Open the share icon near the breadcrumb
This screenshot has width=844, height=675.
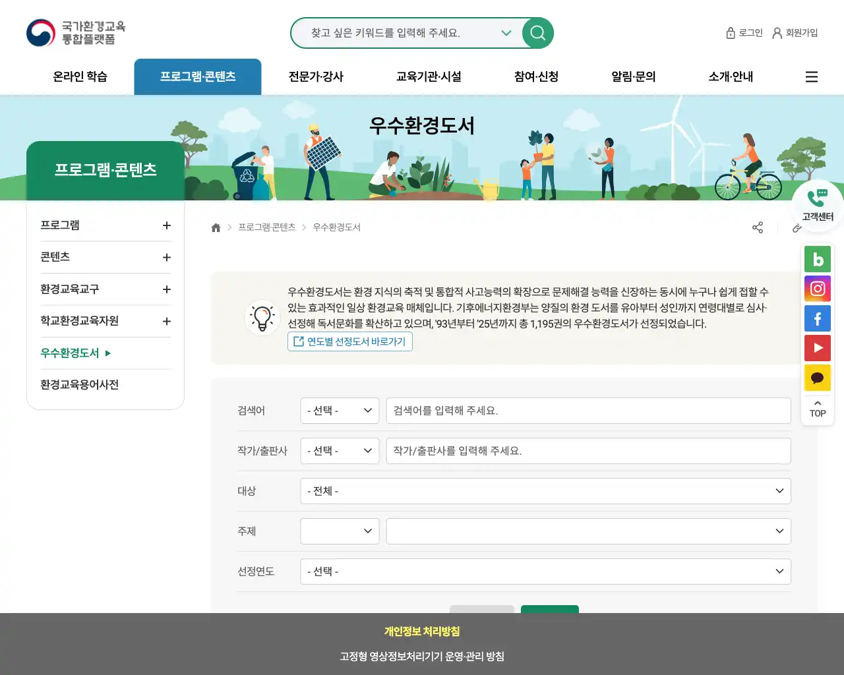tap(757, 227)
